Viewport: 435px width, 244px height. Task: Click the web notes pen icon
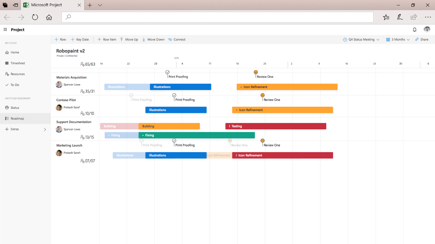tap(400, 17)
